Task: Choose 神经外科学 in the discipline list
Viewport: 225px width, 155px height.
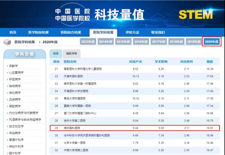Action: click(x=16, y=146)
